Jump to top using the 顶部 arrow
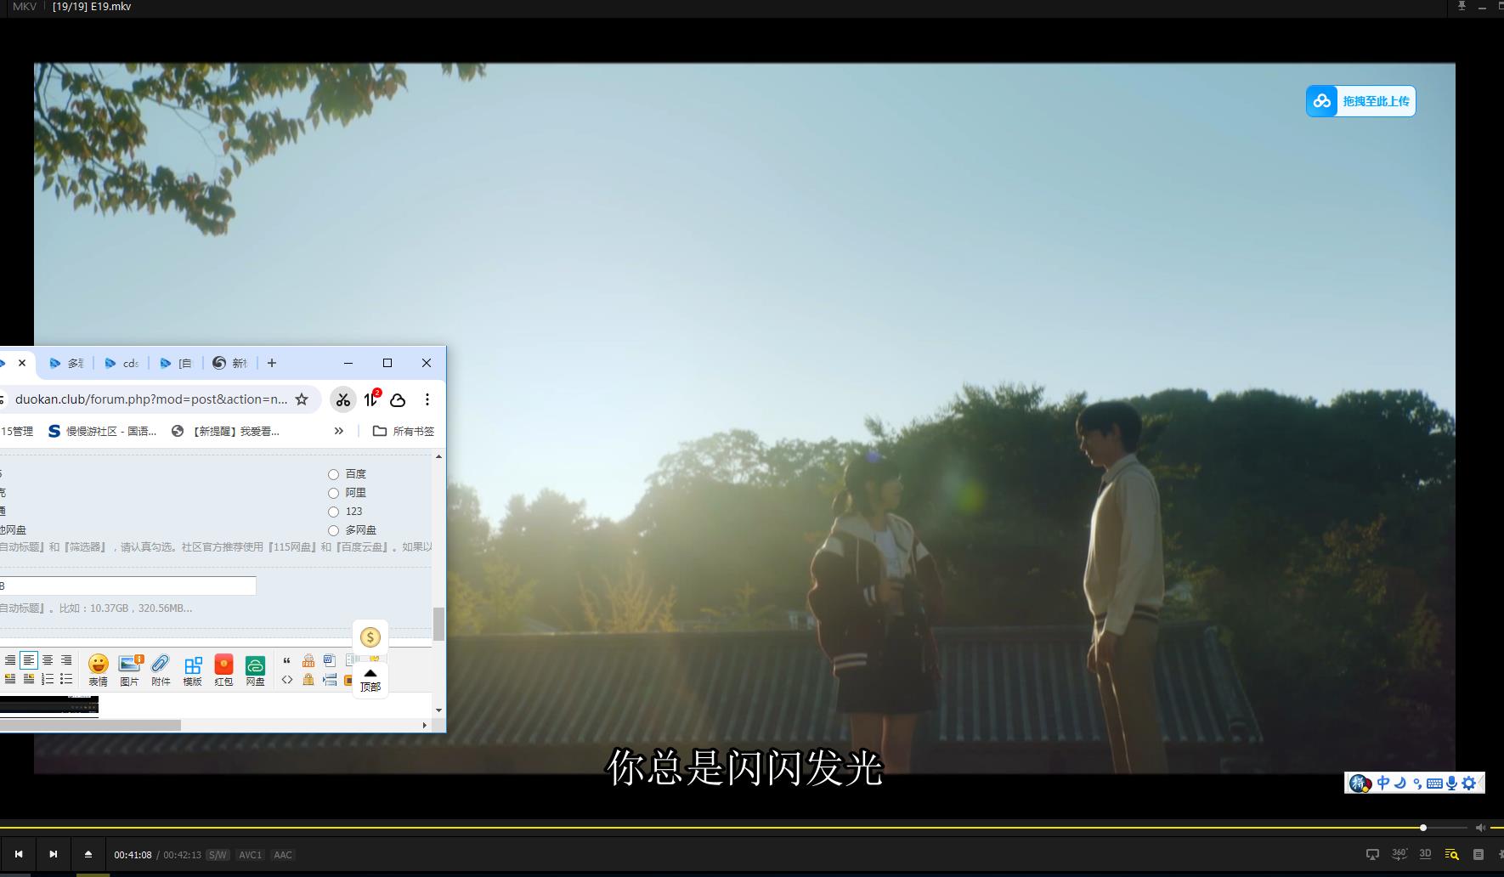 tap(370, 678)
